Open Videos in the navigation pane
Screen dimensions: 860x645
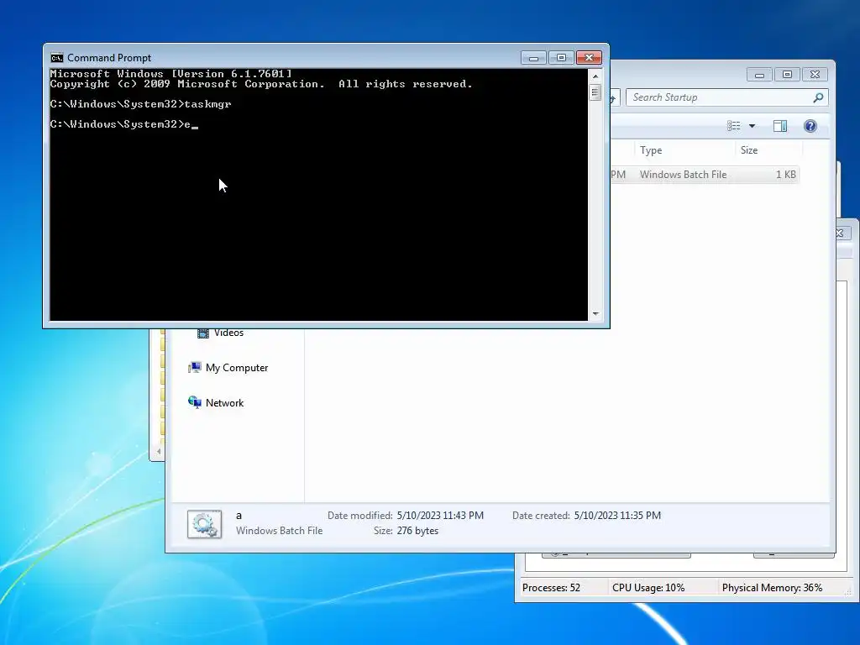[228, 333]
